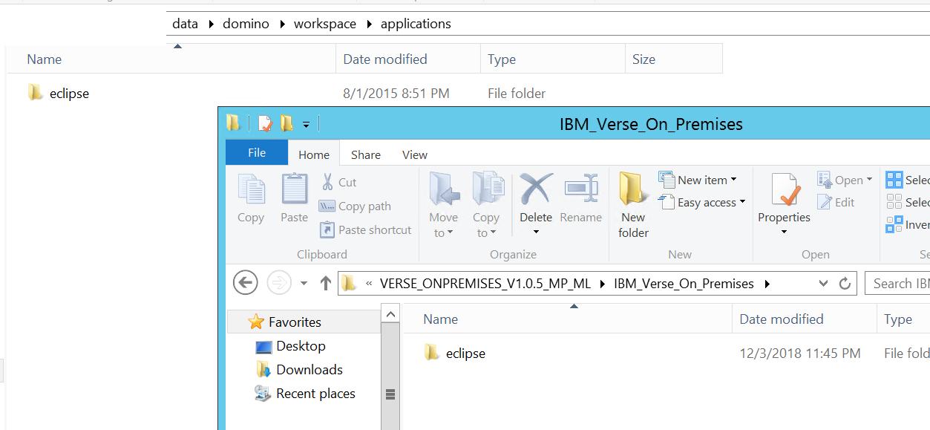The width and height of the screenshot is (930, 430).
Task: Click the Back navigation arrow
Action: (245, 283)
